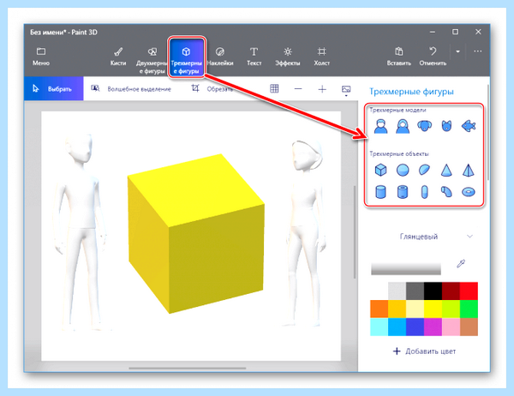This screenshot has height=396, width=514.
Task: Select the capsule 3D object
Action: [x=425, y=192]
